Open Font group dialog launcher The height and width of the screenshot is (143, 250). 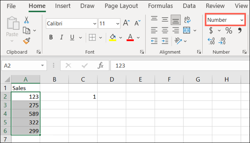coord(142,52)
